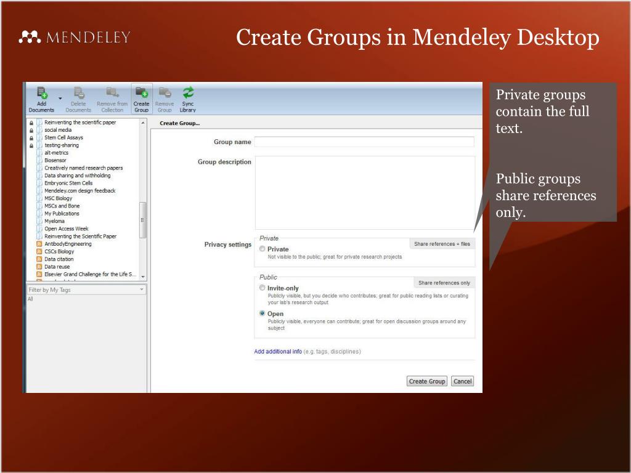The height and width of the screenshot is (473, 631).
Task: Click the lock icon beside 'social media'
Action: [x=31, y=131]
